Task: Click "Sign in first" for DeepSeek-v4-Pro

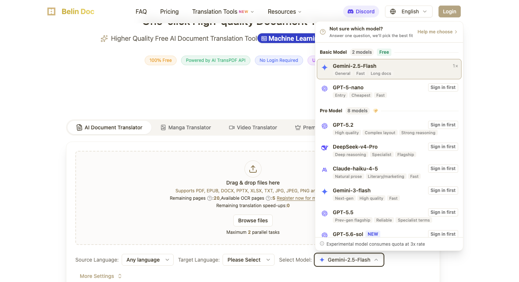Action: (x=443, y=147)
